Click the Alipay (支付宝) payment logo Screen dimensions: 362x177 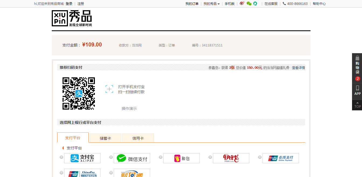(x=82, y=158)
